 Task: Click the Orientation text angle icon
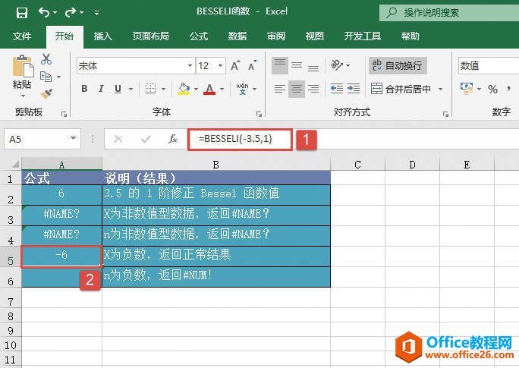pos(337,65)
